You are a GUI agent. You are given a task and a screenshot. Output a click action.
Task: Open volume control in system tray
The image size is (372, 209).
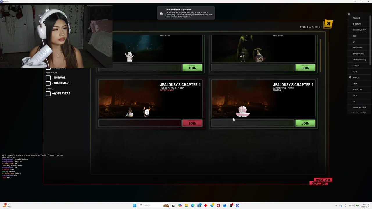[354, 206]
